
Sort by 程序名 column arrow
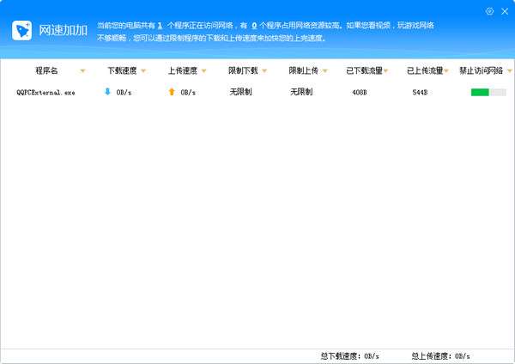[82, 71]
